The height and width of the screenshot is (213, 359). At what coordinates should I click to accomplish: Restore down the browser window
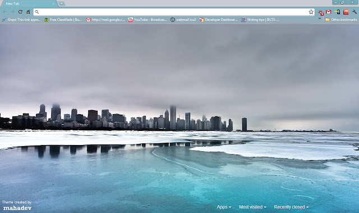point(343,2)
